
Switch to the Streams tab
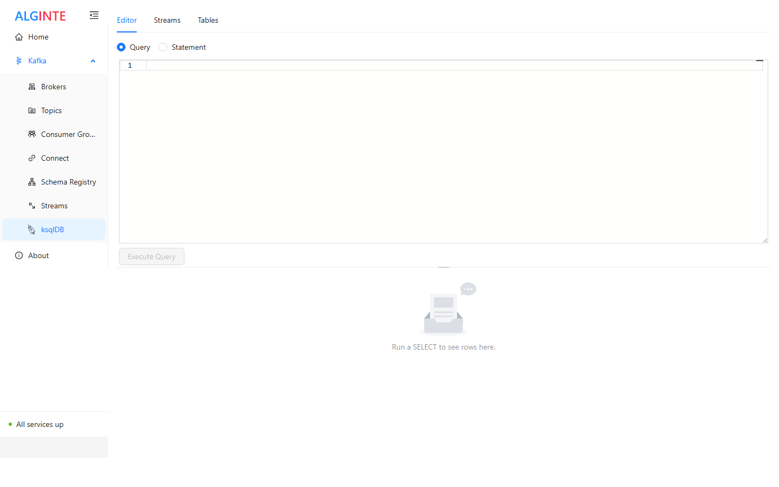tap(167, 20)
